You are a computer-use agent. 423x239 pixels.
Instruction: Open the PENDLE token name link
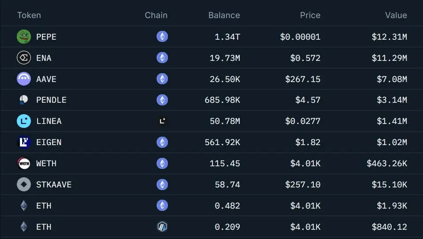[x=51, y=100]
